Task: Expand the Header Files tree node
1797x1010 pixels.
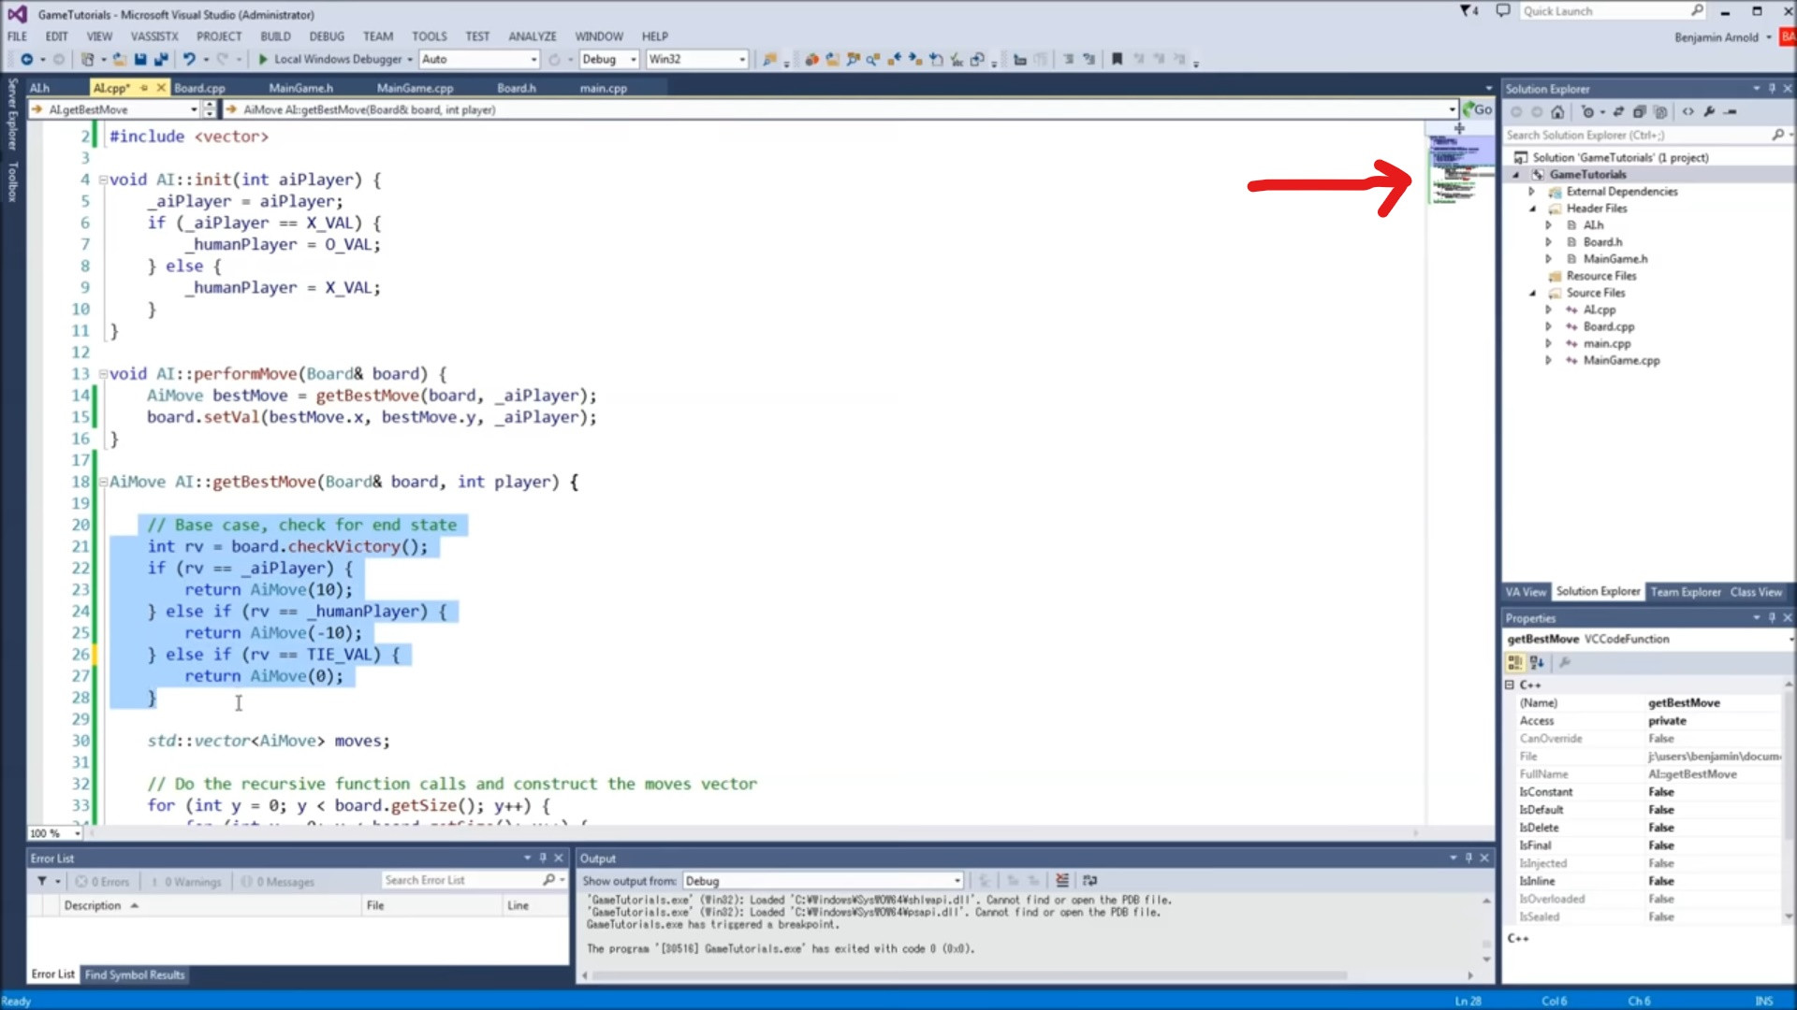Action: point(1535,208)
